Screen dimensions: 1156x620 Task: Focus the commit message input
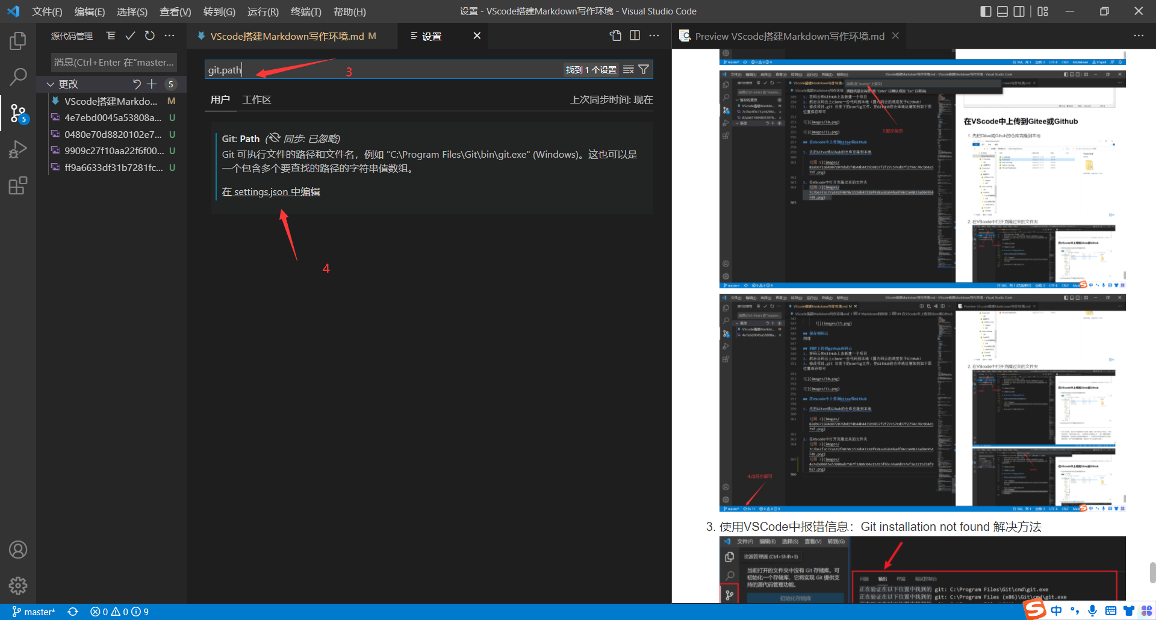[x=114, y=62]
